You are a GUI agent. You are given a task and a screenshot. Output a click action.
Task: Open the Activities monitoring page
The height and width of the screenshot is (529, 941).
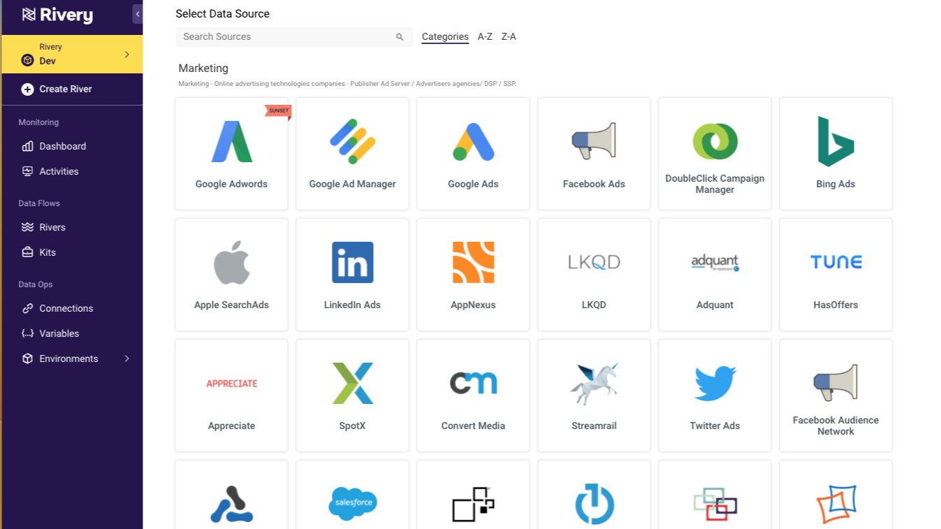[59, 171]
